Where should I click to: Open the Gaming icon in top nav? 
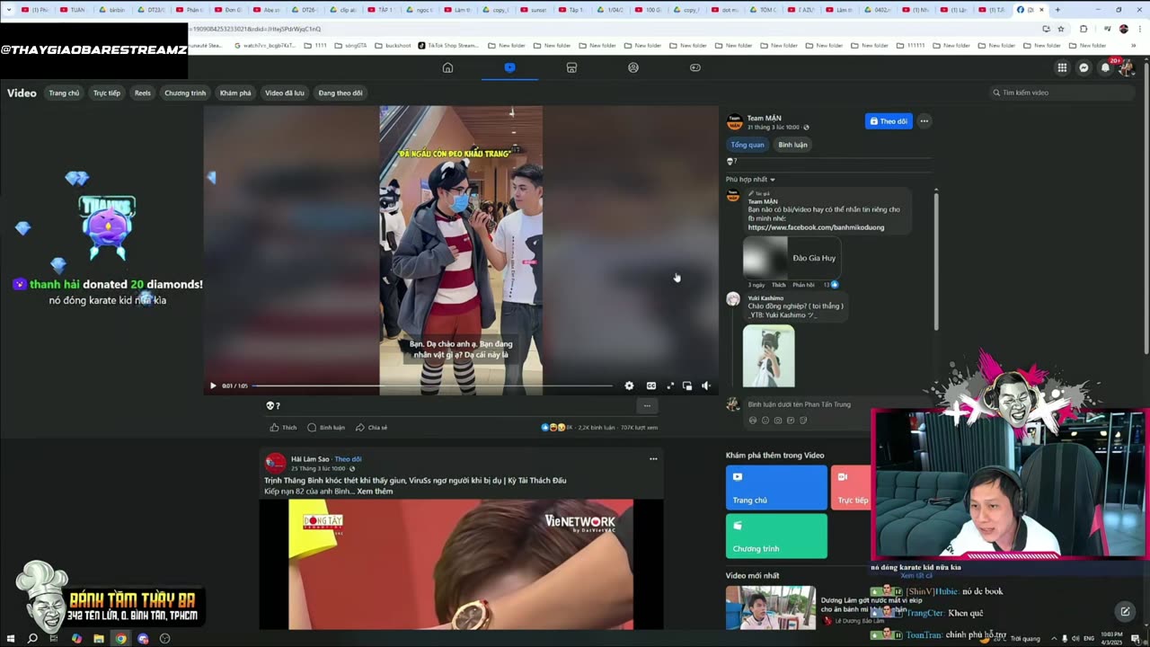click(695, 67)
